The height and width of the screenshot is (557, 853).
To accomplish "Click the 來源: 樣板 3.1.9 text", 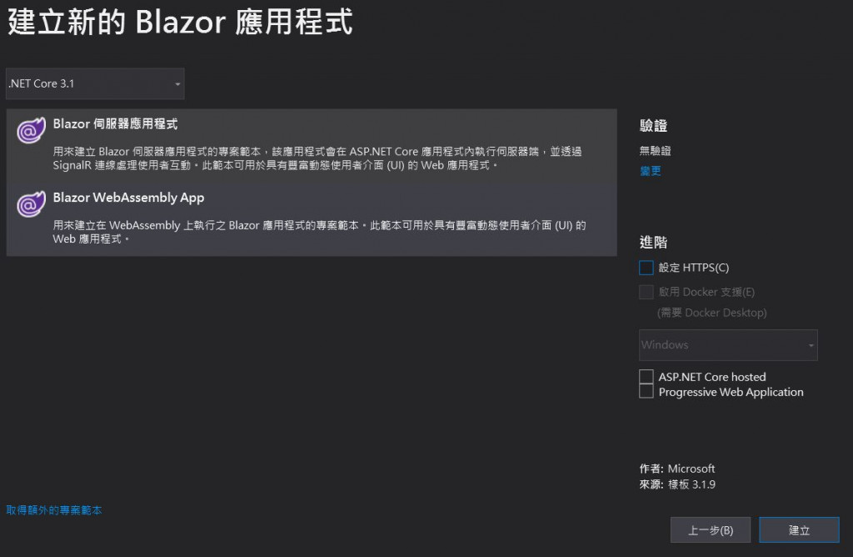I will 677,484.
